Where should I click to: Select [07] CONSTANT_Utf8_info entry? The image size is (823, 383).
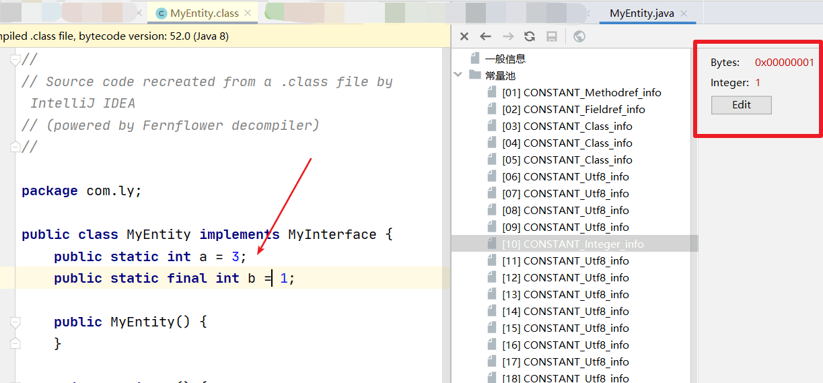pos(565,194)
